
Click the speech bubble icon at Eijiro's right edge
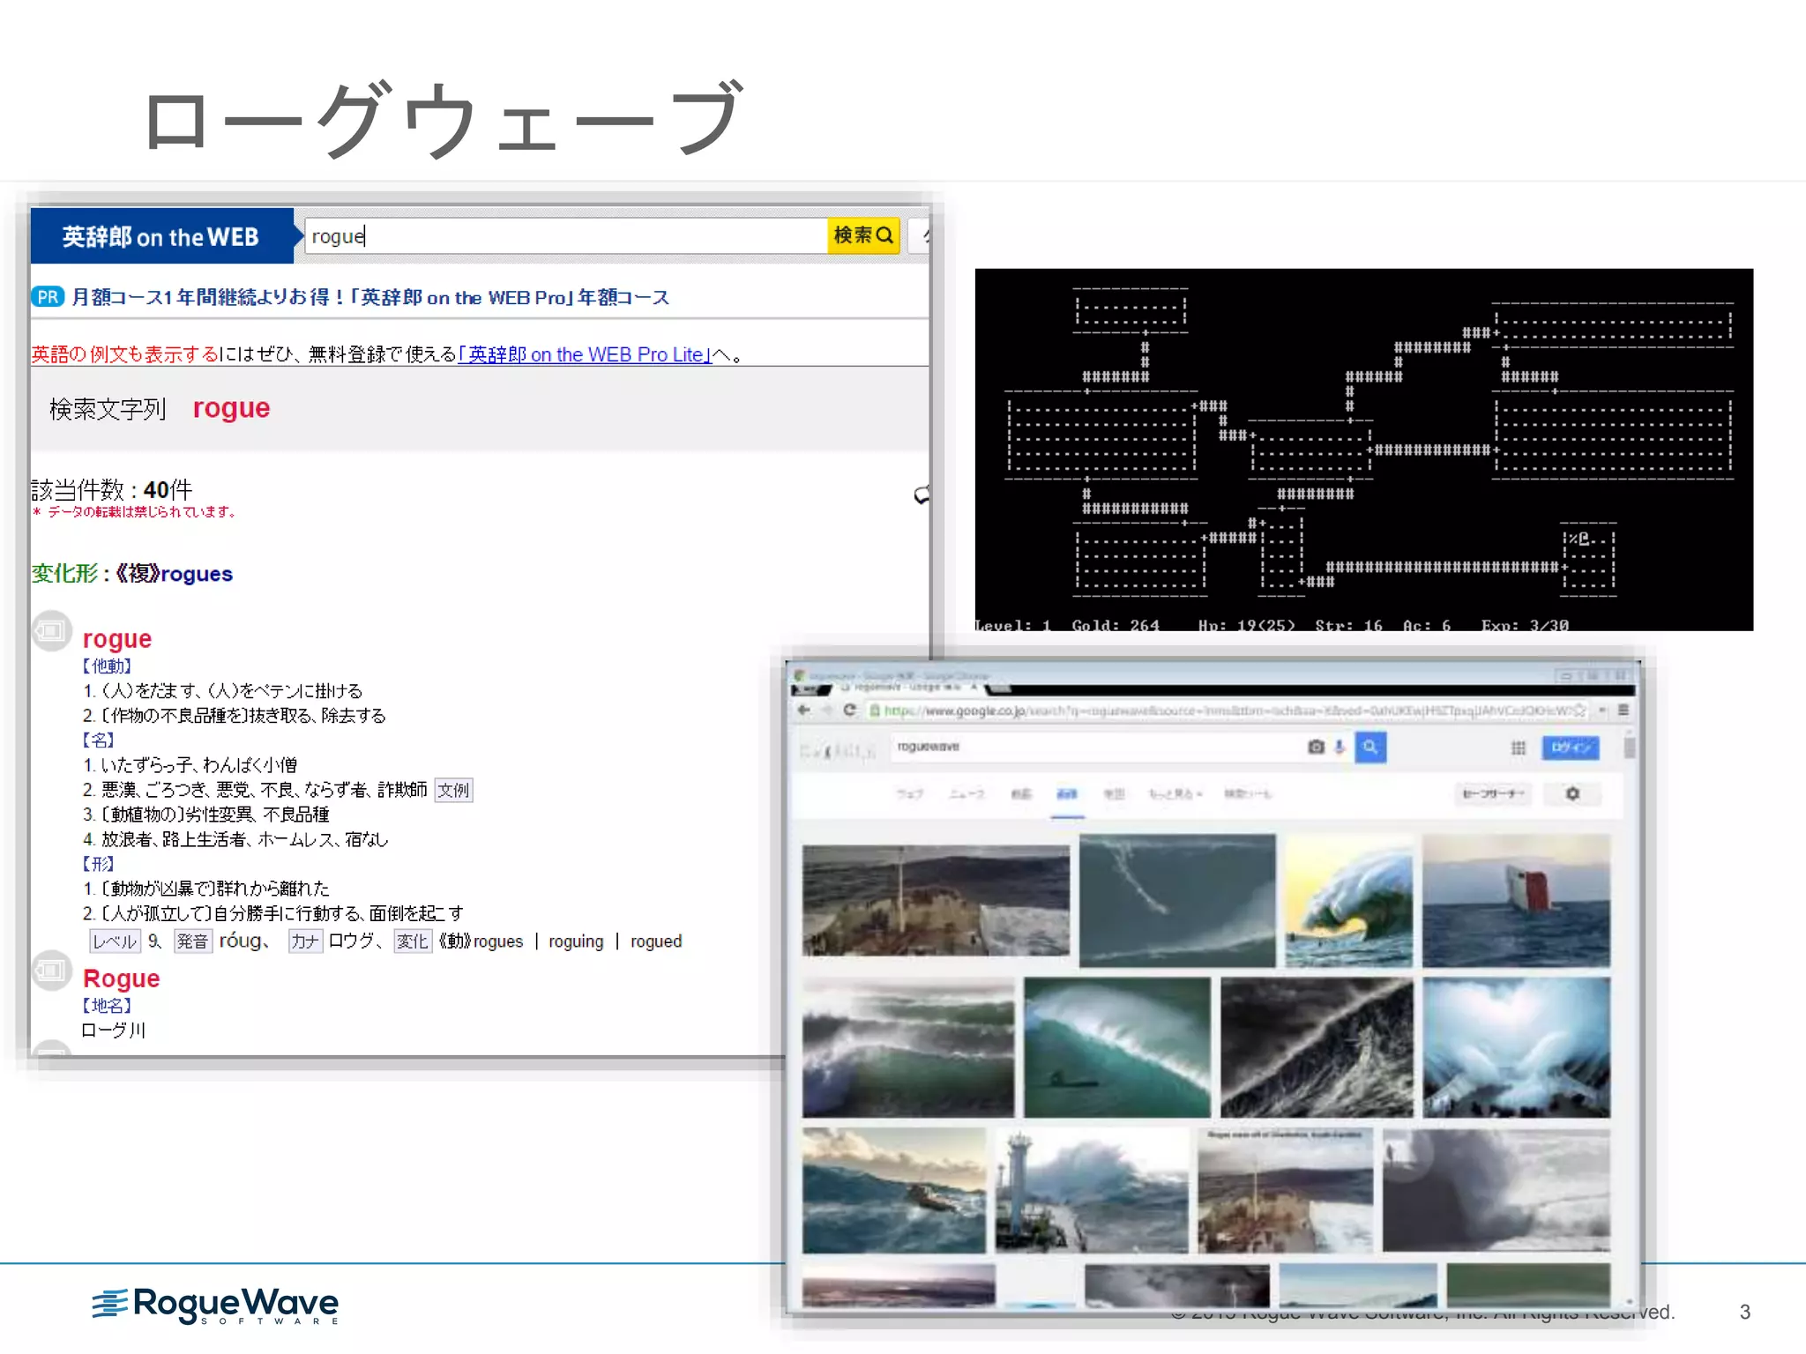[922, 495]
